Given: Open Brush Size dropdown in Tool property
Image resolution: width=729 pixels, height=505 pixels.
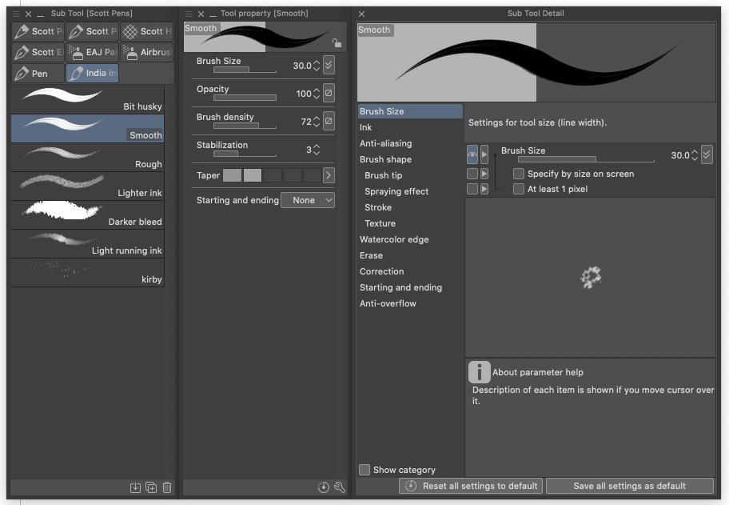Looking at the screenshot, I should tap(329, 66).
